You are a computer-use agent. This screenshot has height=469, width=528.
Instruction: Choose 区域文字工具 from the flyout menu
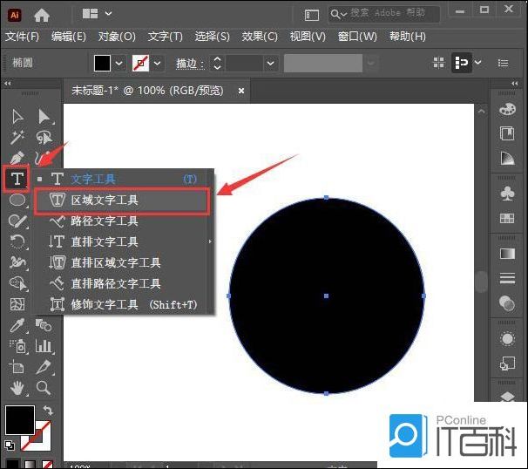click(x=123, y=201)
